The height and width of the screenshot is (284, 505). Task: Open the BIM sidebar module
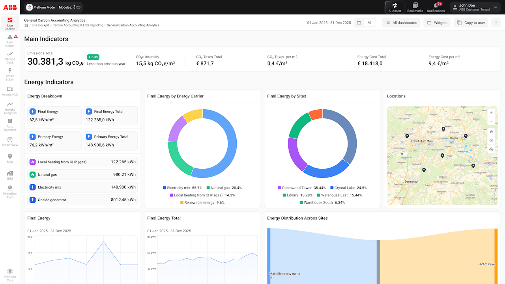(10, 176)
